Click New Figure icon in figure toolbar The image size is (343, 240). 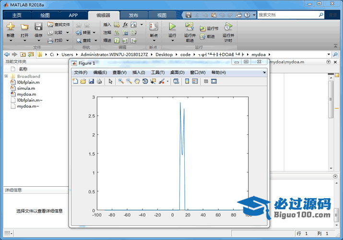click(x=75, y=82)
